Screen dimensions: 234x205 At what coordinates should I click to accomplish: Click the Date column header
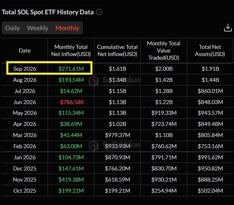pos(25,50)
